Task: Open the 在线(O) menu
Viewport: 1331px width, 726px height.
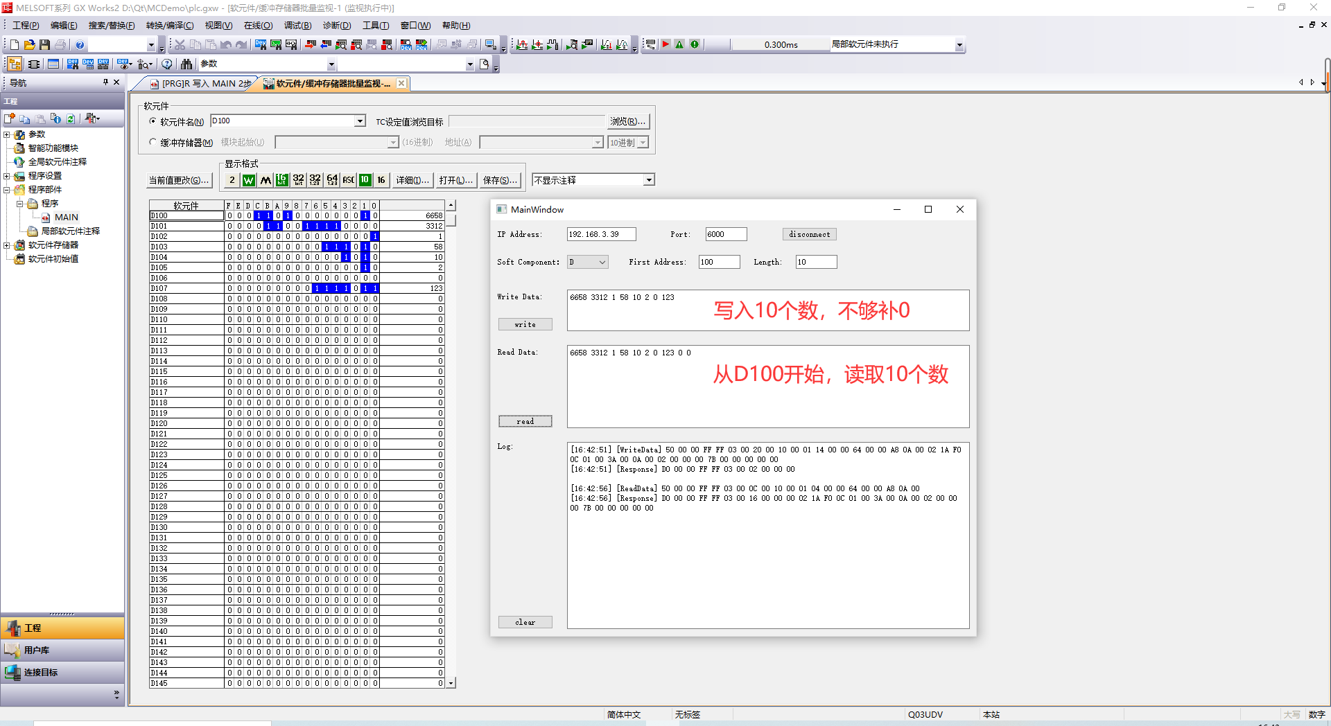Action: coord(258,26)
